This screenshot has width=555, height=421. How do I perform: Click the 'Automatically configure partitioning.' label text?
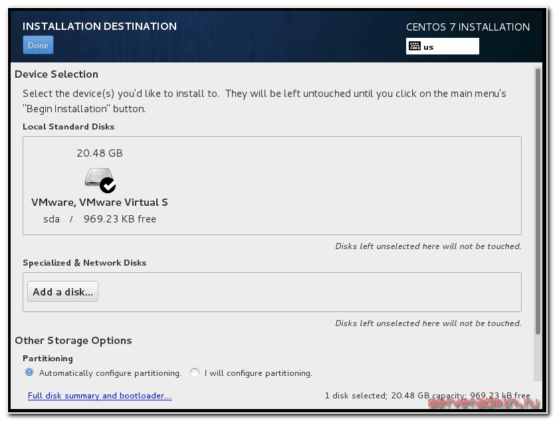click(110, 373)
